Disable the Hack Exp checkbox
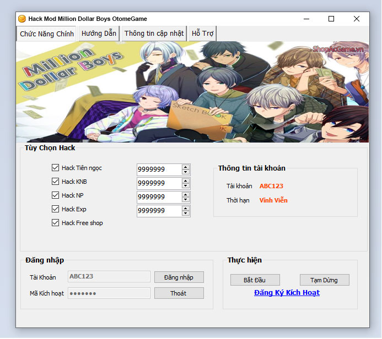This screenshot has width=382, height=339. tap(55, 209)
